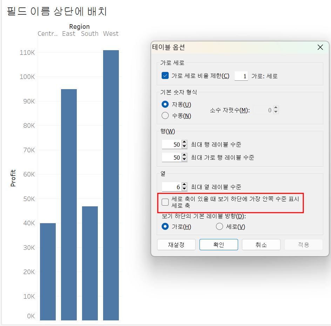Close the 테이블 옵션 dialog
The width and height of the screenshot is (331, 326).
[320, 47]
